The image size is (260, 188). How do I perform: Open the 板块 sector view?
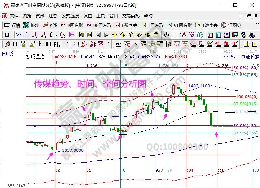pos(31,25)
